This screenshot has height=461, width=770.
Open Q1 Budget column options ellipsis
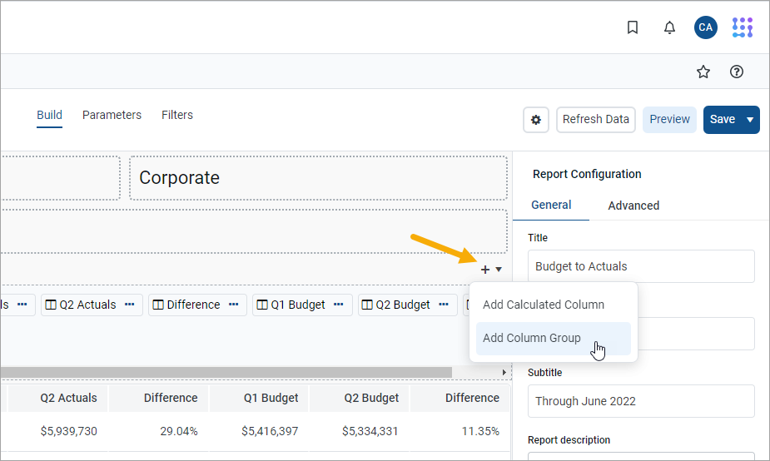coord(339,305)
